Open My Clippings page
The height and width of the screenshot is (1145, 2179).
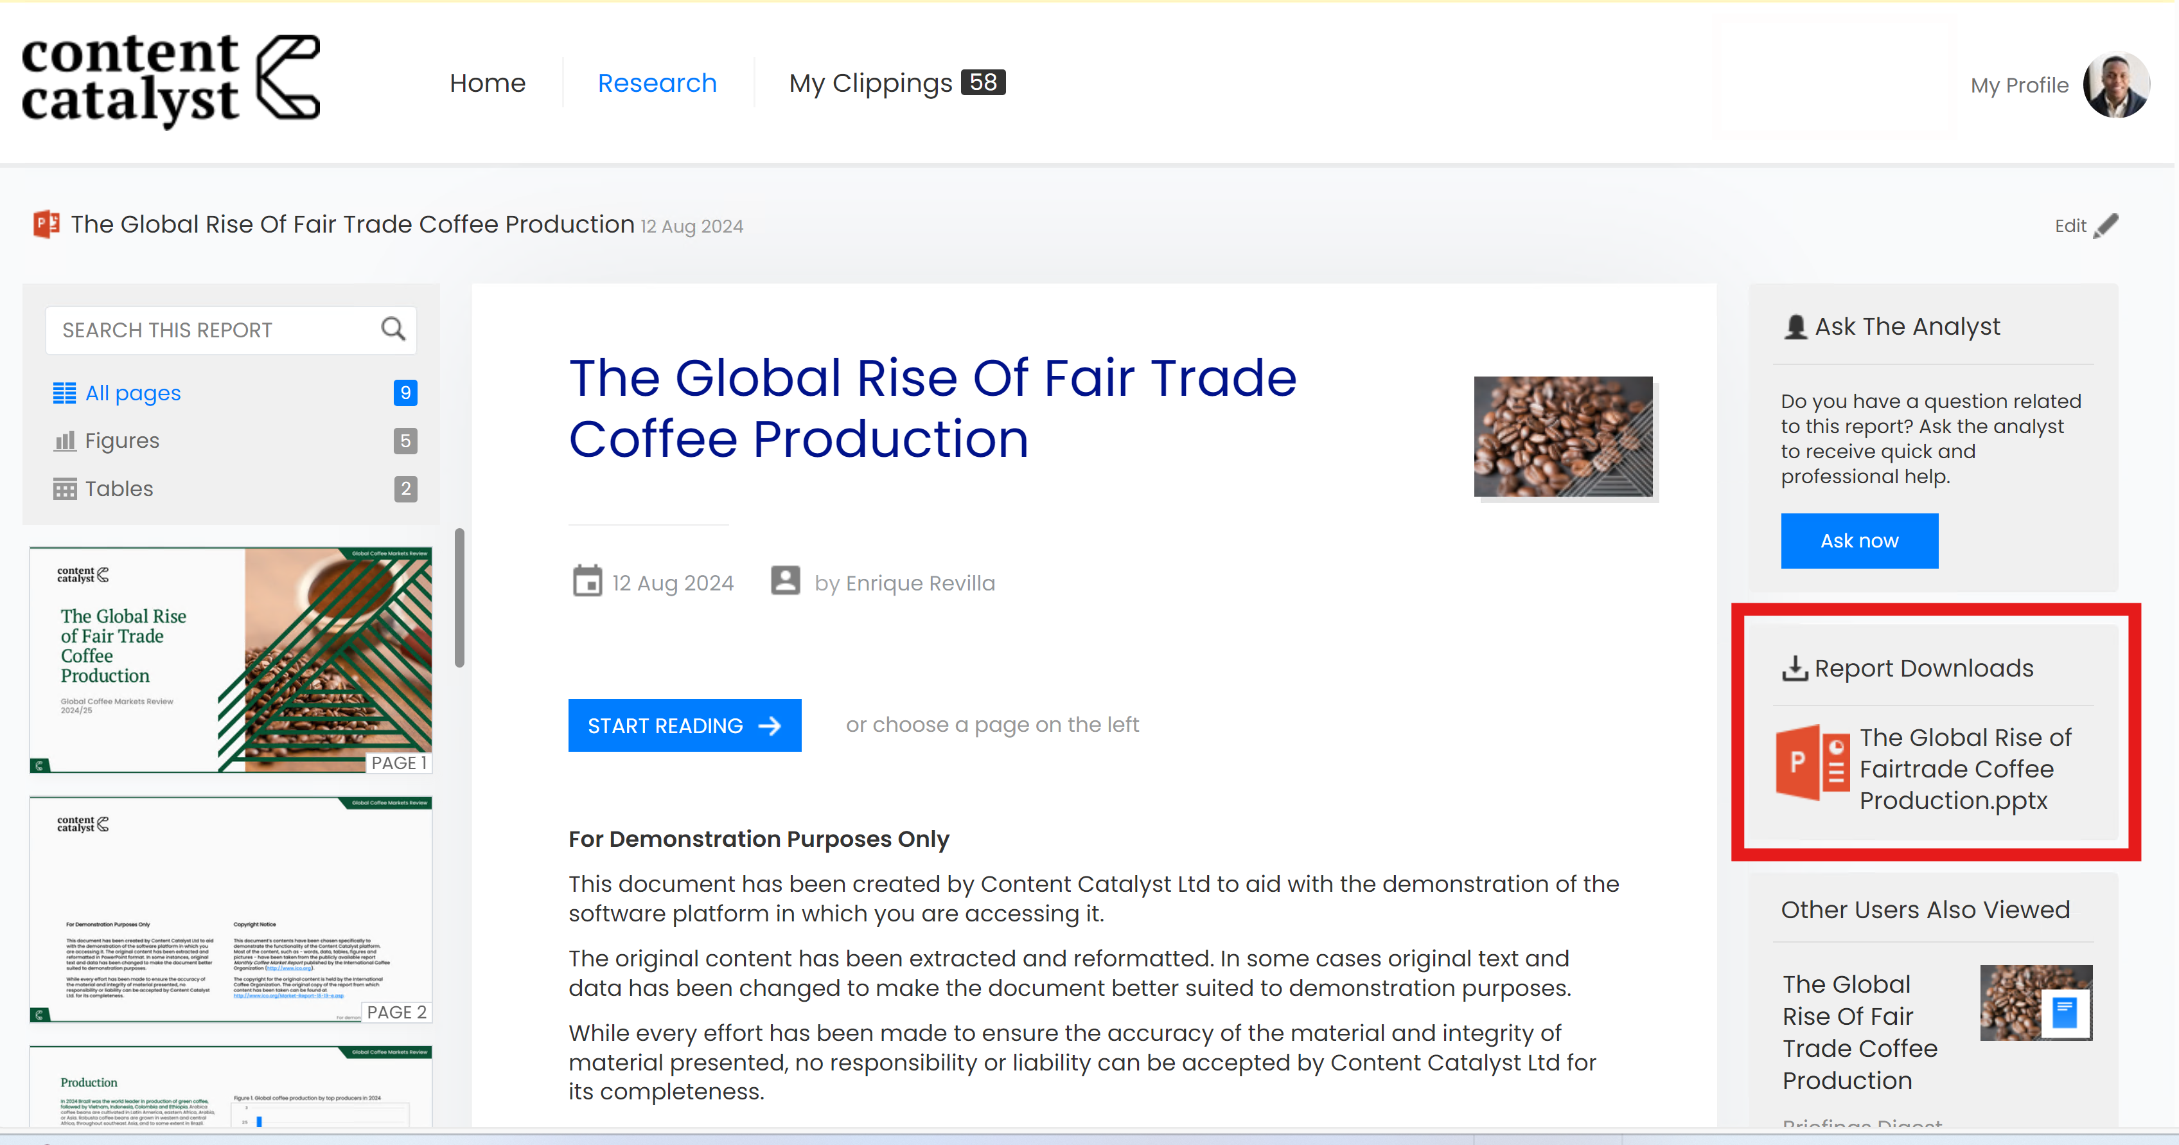pos(870,83)
